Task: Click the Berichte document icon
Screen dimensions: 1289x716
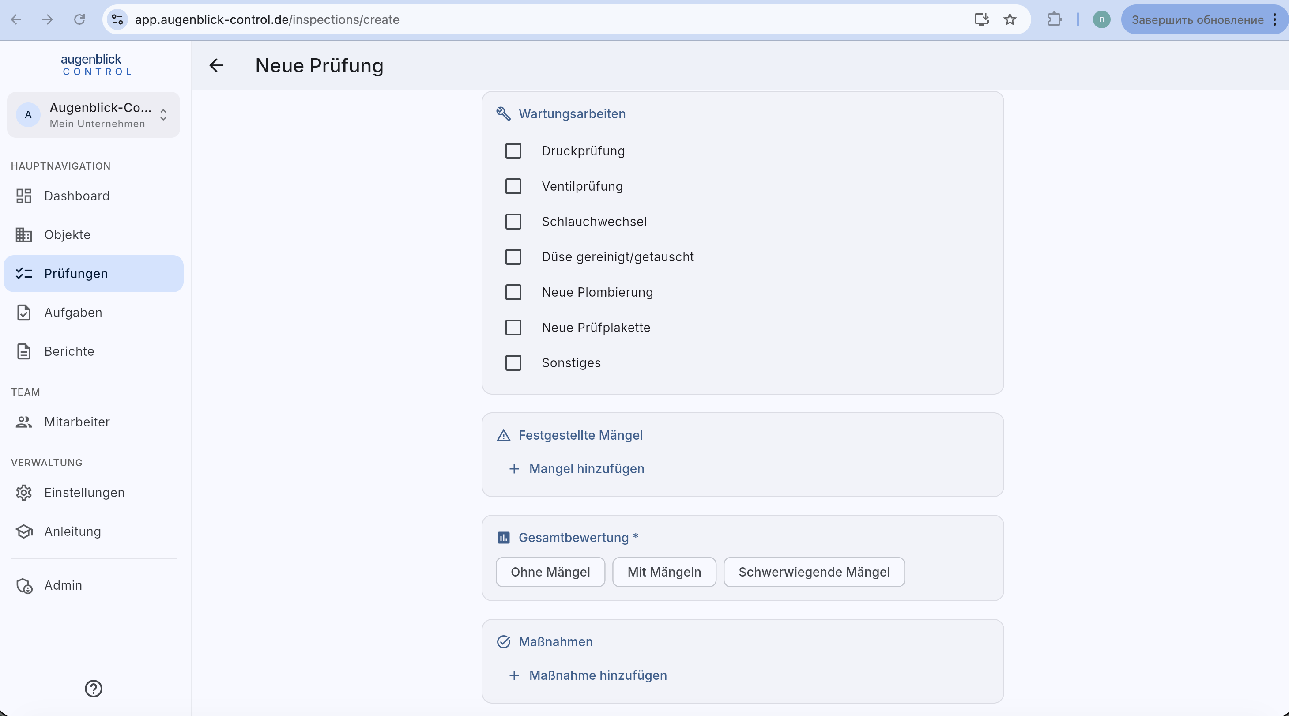Action: (23, 351)
